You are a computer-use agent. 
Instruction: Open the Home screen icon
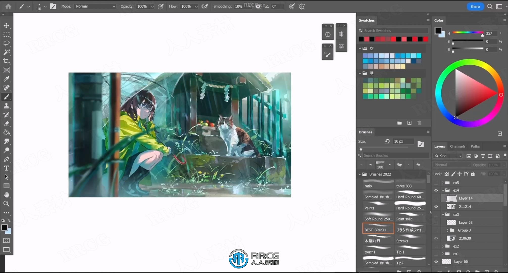(8, 6)
